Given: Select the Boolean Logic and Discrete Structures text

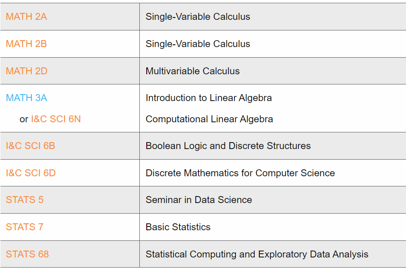Looking at the screenshot, I should (228, 146).
